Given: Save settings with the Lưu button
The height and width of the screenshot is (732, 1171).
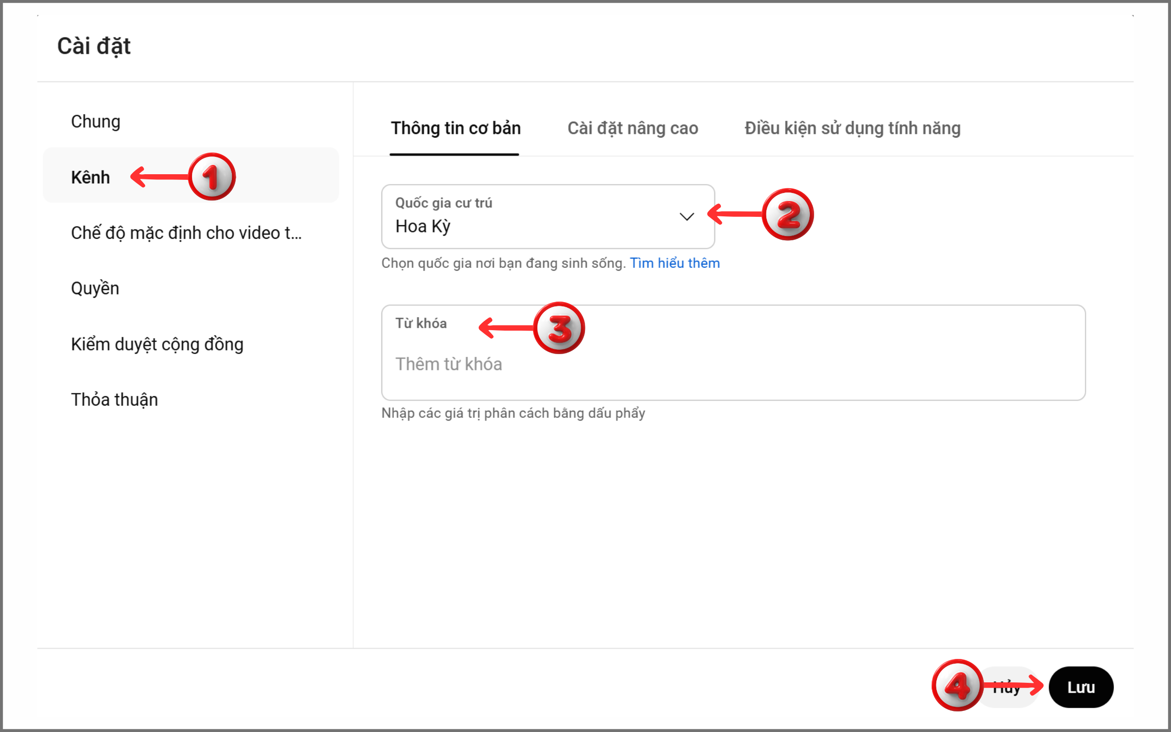Looking at the screenshot, I should tap(1081, 687).
